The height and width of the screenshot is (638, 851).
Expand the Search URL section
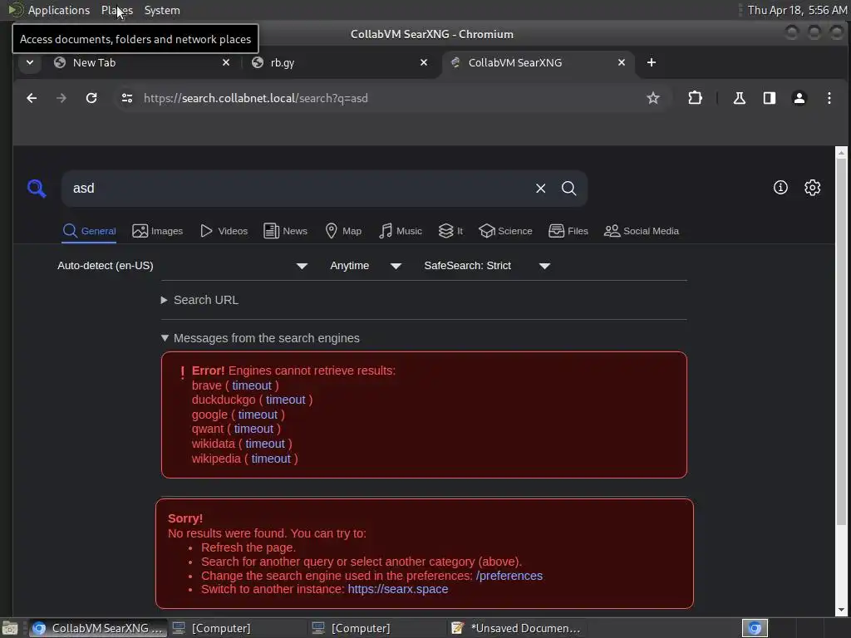pyautogui.click(x=199, y=300)
